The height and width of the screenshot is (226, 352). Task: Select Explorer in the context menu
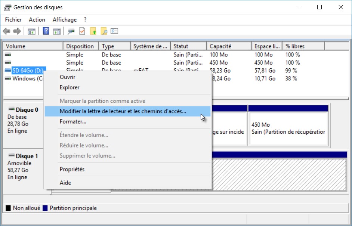tap(70, 87)
